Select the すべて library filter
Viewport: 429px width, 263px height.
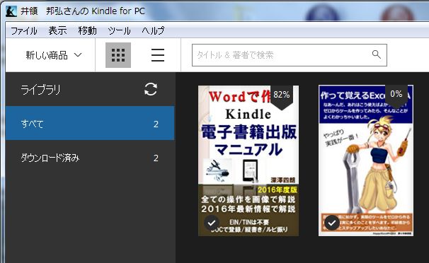tap(90, 124)
